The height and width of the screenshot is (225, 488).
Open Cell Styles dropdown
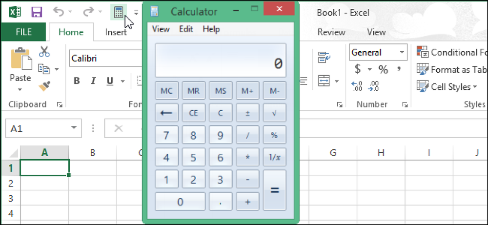(x=447, y=86)
